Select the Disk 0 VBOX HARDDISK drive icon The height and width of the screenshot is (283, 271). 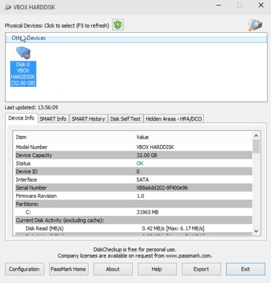pyautogui.click(x=23, y=66)
